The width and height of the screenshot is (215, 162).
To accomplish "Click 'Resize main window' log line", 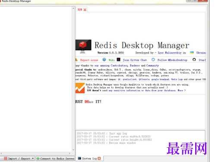I will click(106, 143).
